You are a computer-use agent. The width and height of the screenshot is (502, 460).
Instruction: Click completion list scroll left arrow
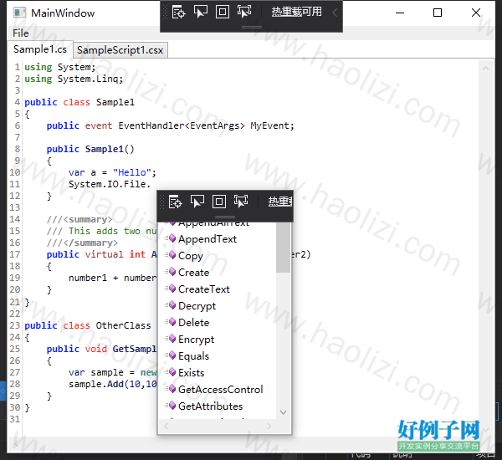click(166, 426)
